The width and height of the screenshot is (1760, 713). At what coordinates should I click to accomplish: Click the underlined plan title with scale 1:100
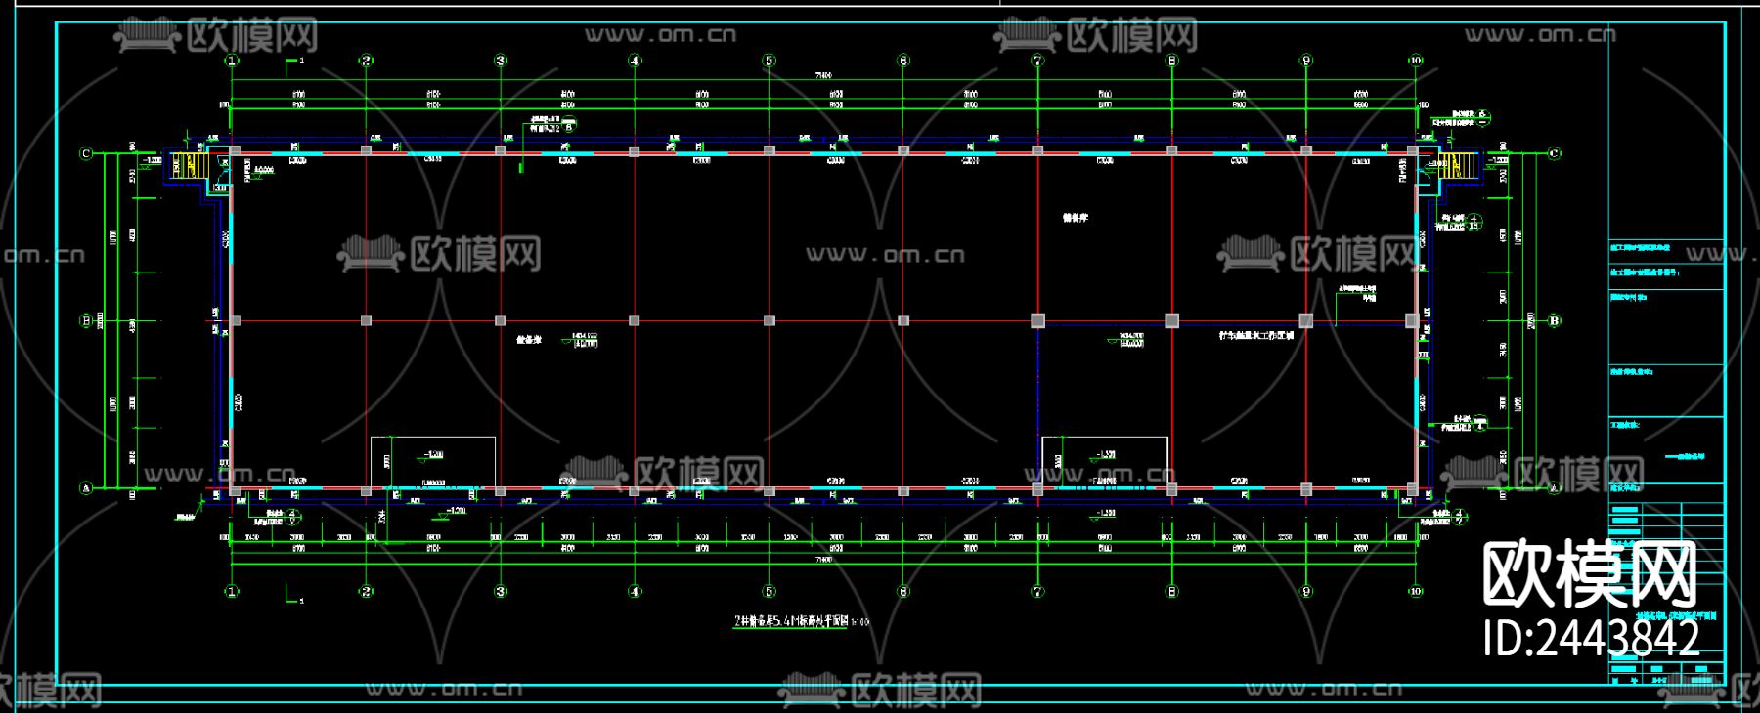pos(801,621)
